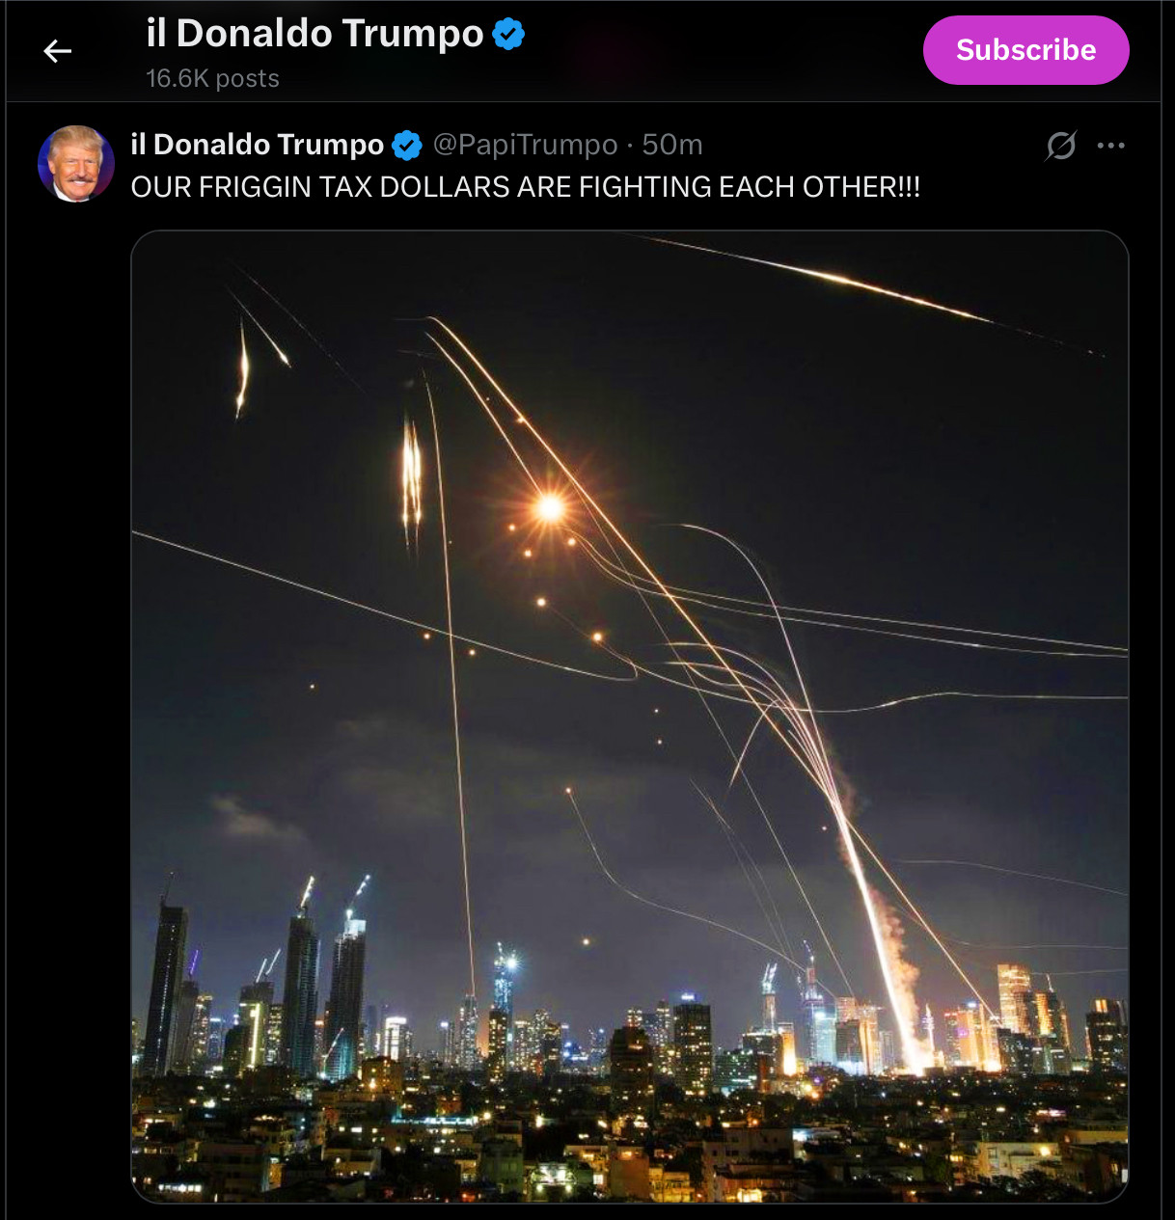The width and height of the screenshot is (1175, 1220).
Task: Open the three-dot more menu on post
Action: [x=1110, y=146]
